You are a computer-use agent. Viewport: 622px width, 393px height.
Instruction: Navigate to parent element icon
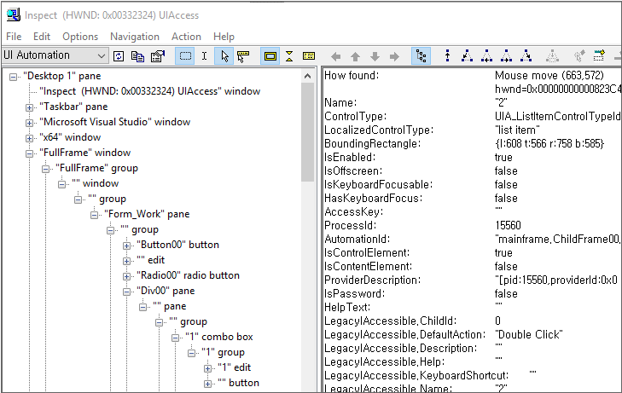coord(448,56)
